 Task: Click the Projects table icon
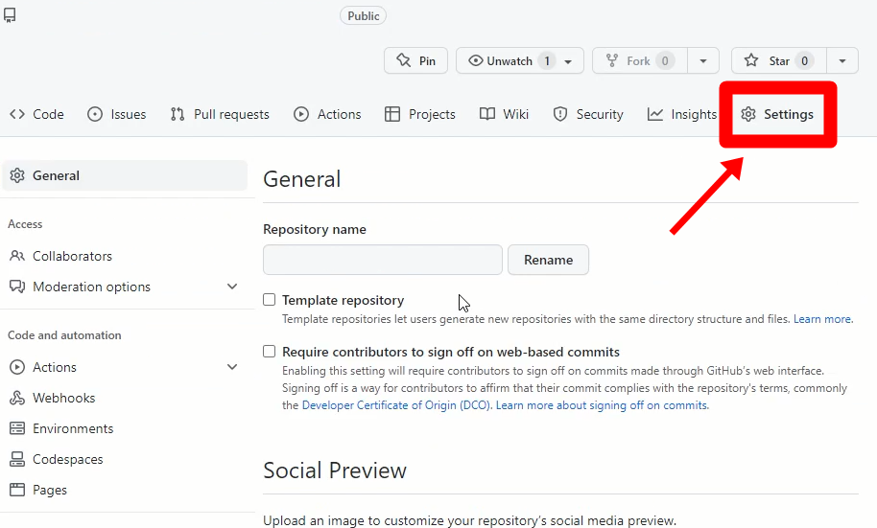392,114
